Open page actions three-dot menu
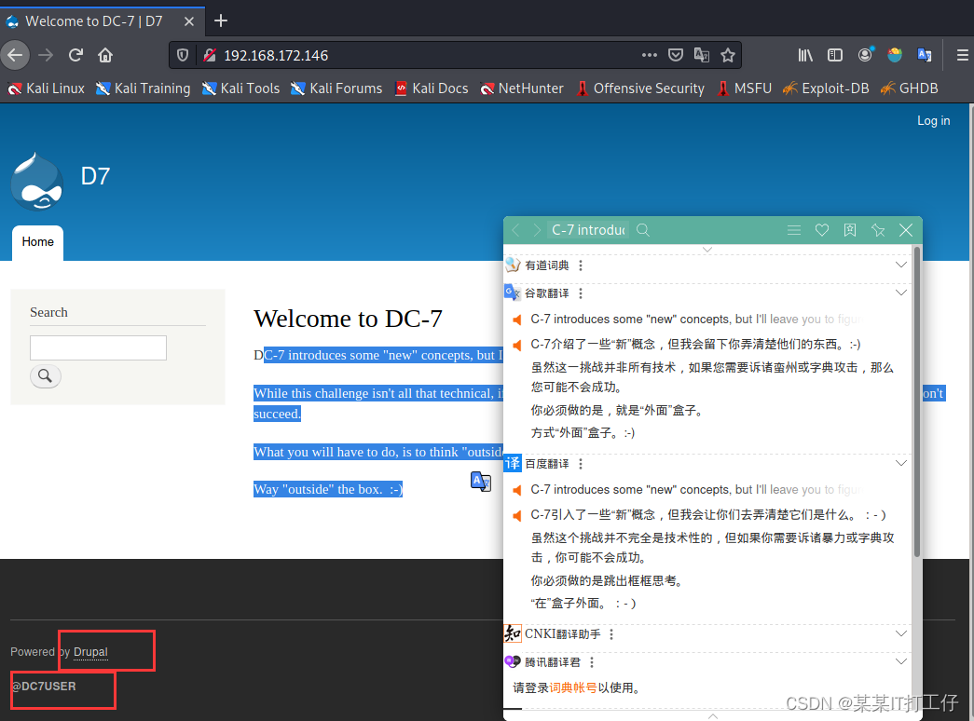 [649, 55]
